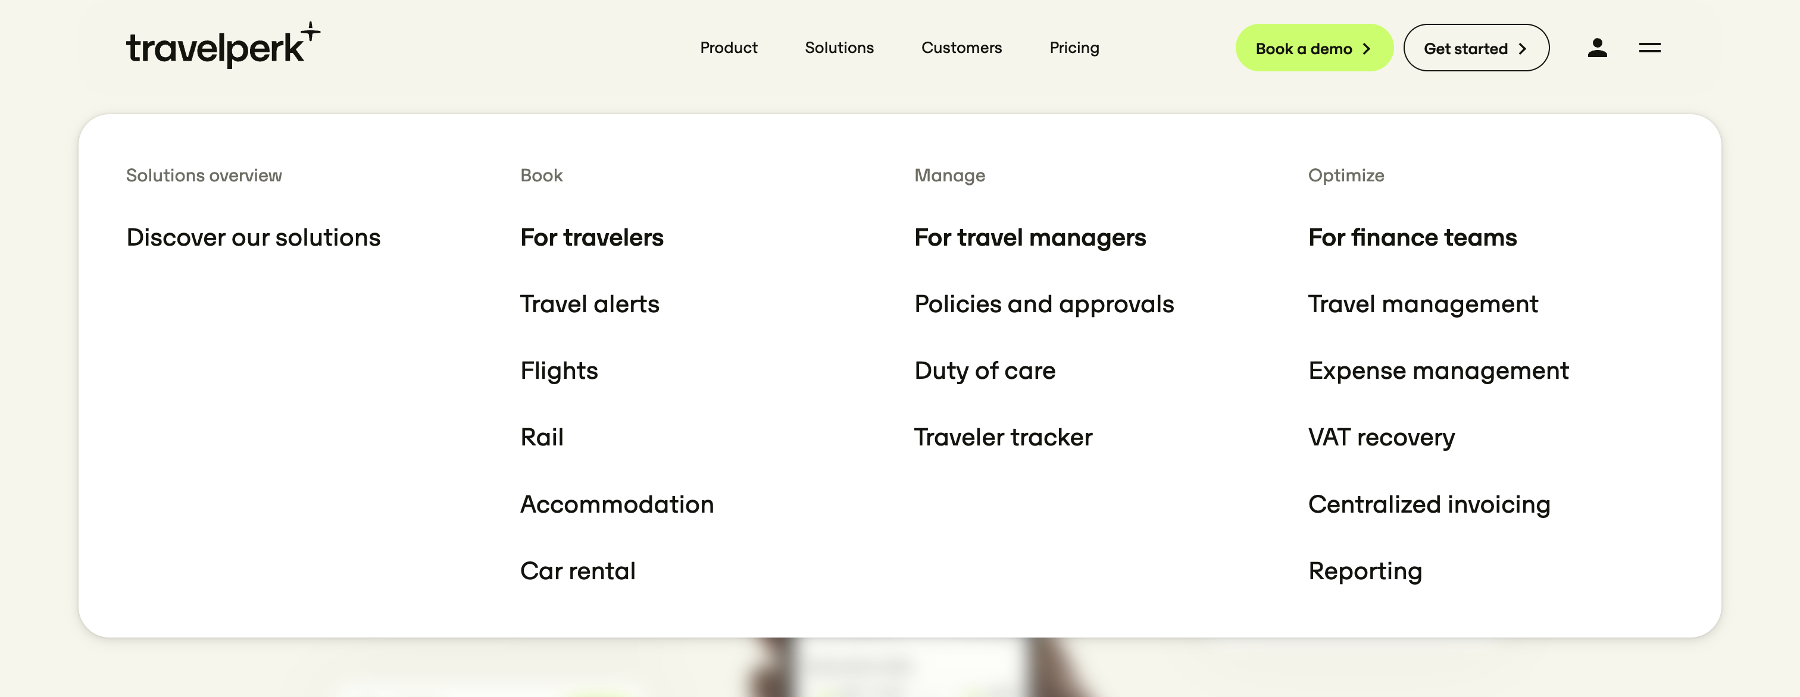Open the Customers nav menu
1800x697 pixels.
coord(961,48)
